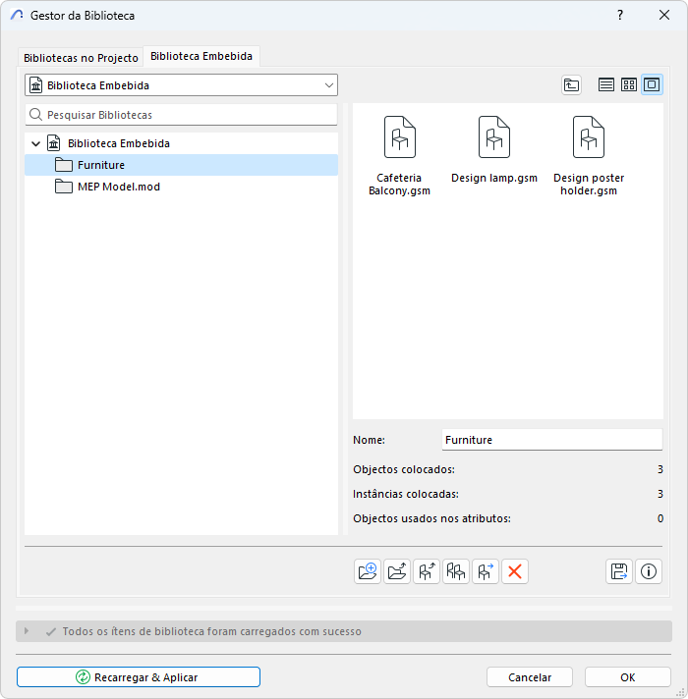Screen dimensions: 688x699
Task: Click the 'Objectos colocados:' label
Action: click(x=404, y=469)
